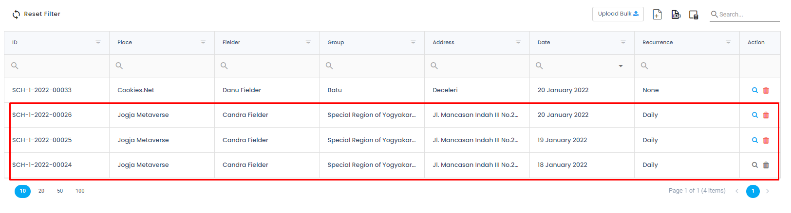Open filter menu on Fielder column
791x213 pixels.
(x=308, y=42)
